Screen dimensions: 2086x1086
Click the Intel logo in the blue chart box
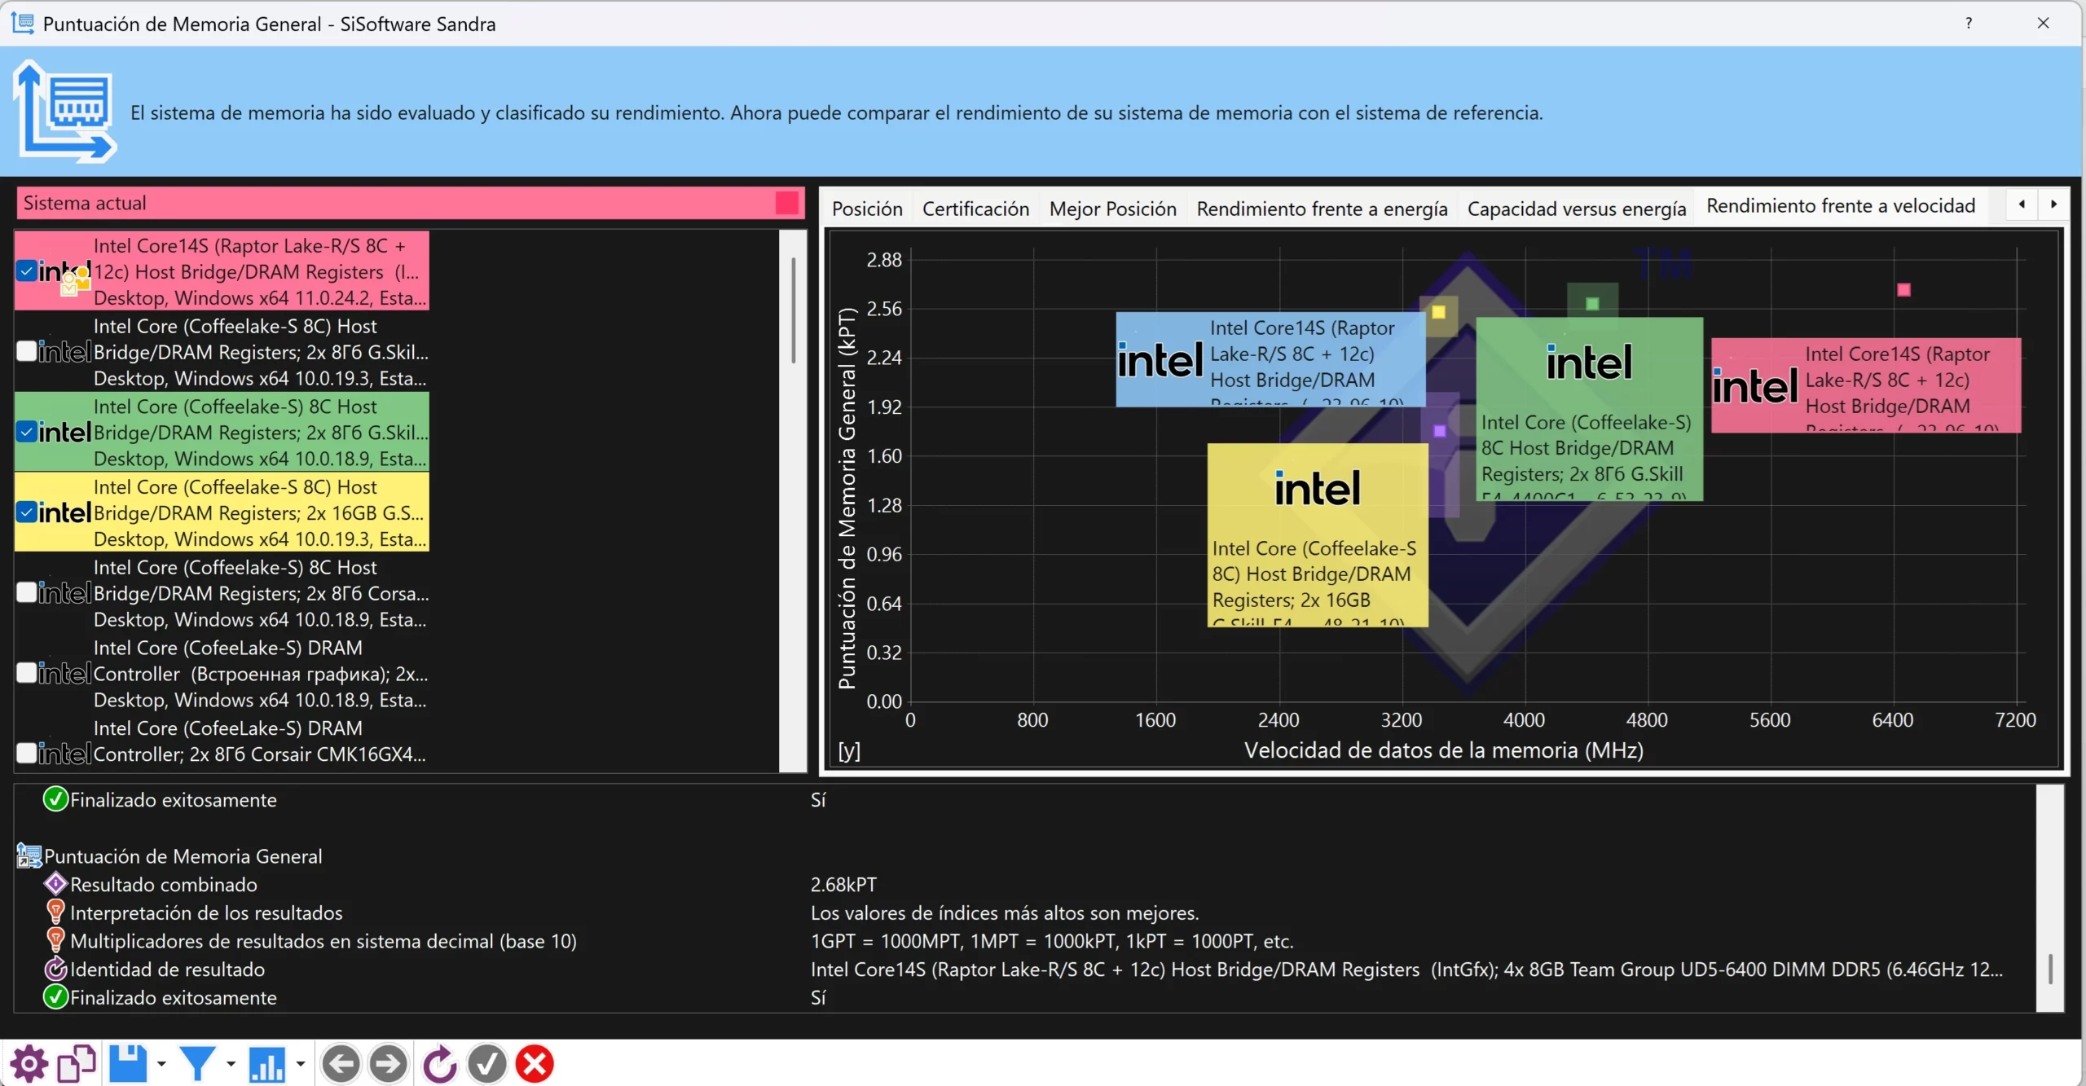(x=1160, y=359)
